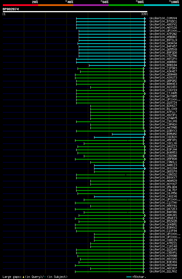
Task: Select the UniRef100_Q4UZZ3 label
Action: coord(163,146)
